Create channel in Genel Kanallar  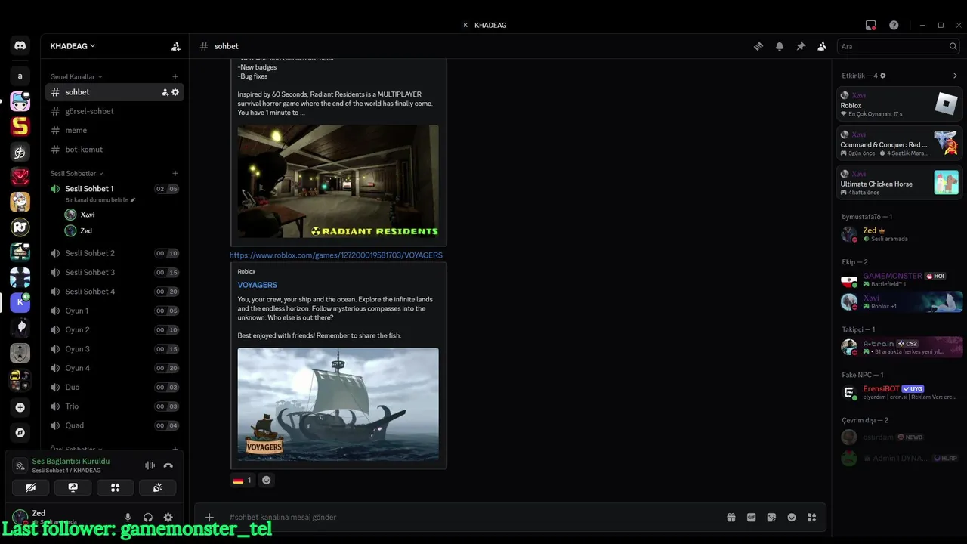(x=175, y=76)
